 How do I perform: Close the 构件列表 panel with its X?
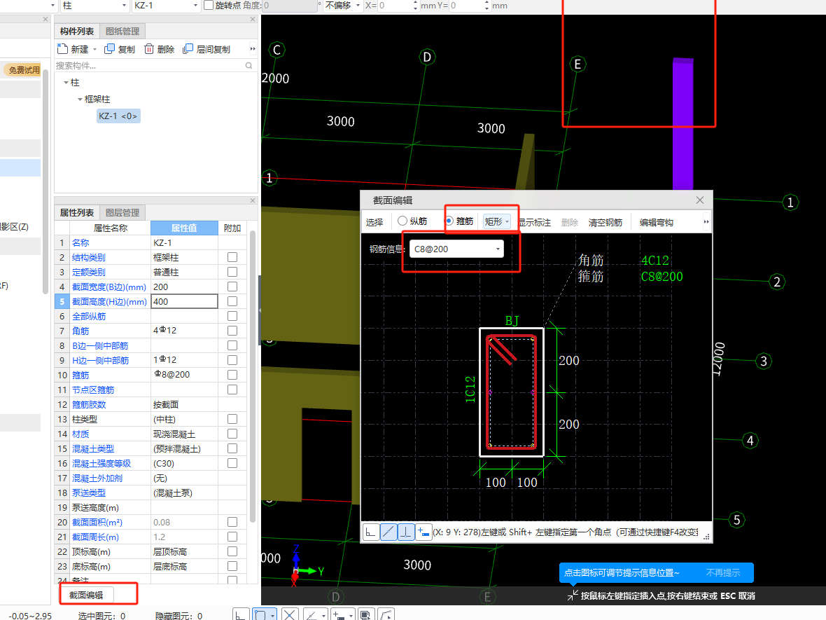click(253, 19)
